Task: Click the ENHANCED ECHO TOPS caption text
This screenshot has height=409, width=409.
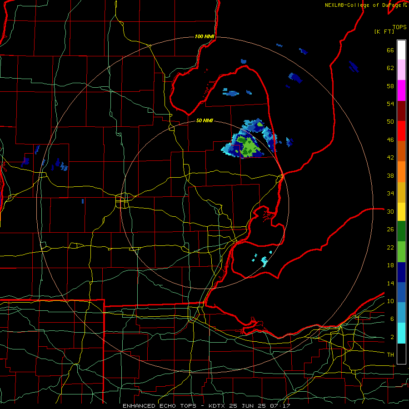Action: coord(160,406)
